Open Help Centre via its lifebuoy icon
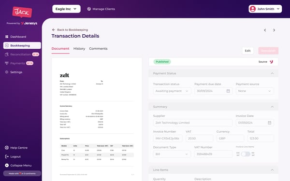Screen dimensions: 290x181 [x=7, y=148]
